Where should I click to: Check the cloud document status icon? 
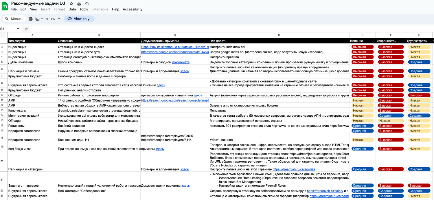coord(87,3)
